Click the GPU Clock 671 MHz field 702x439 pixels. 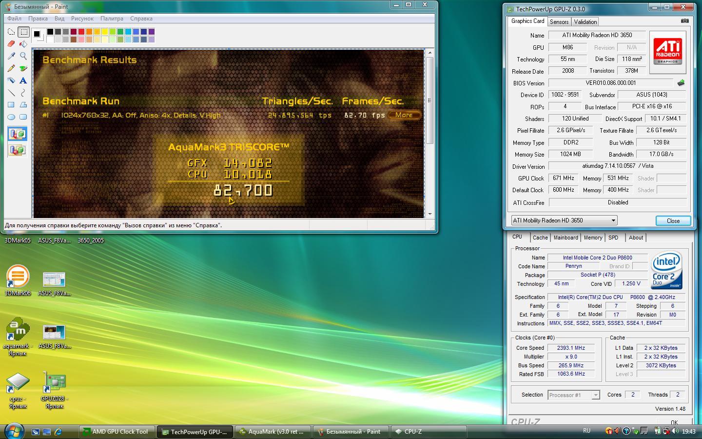(x=564, y=179)
